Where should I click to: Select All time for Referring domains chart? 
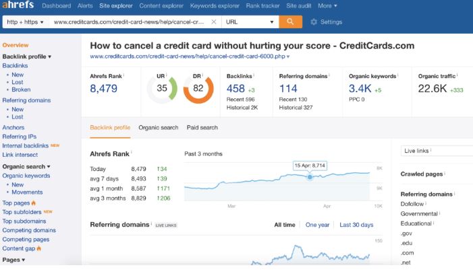(x=285, y=225)
